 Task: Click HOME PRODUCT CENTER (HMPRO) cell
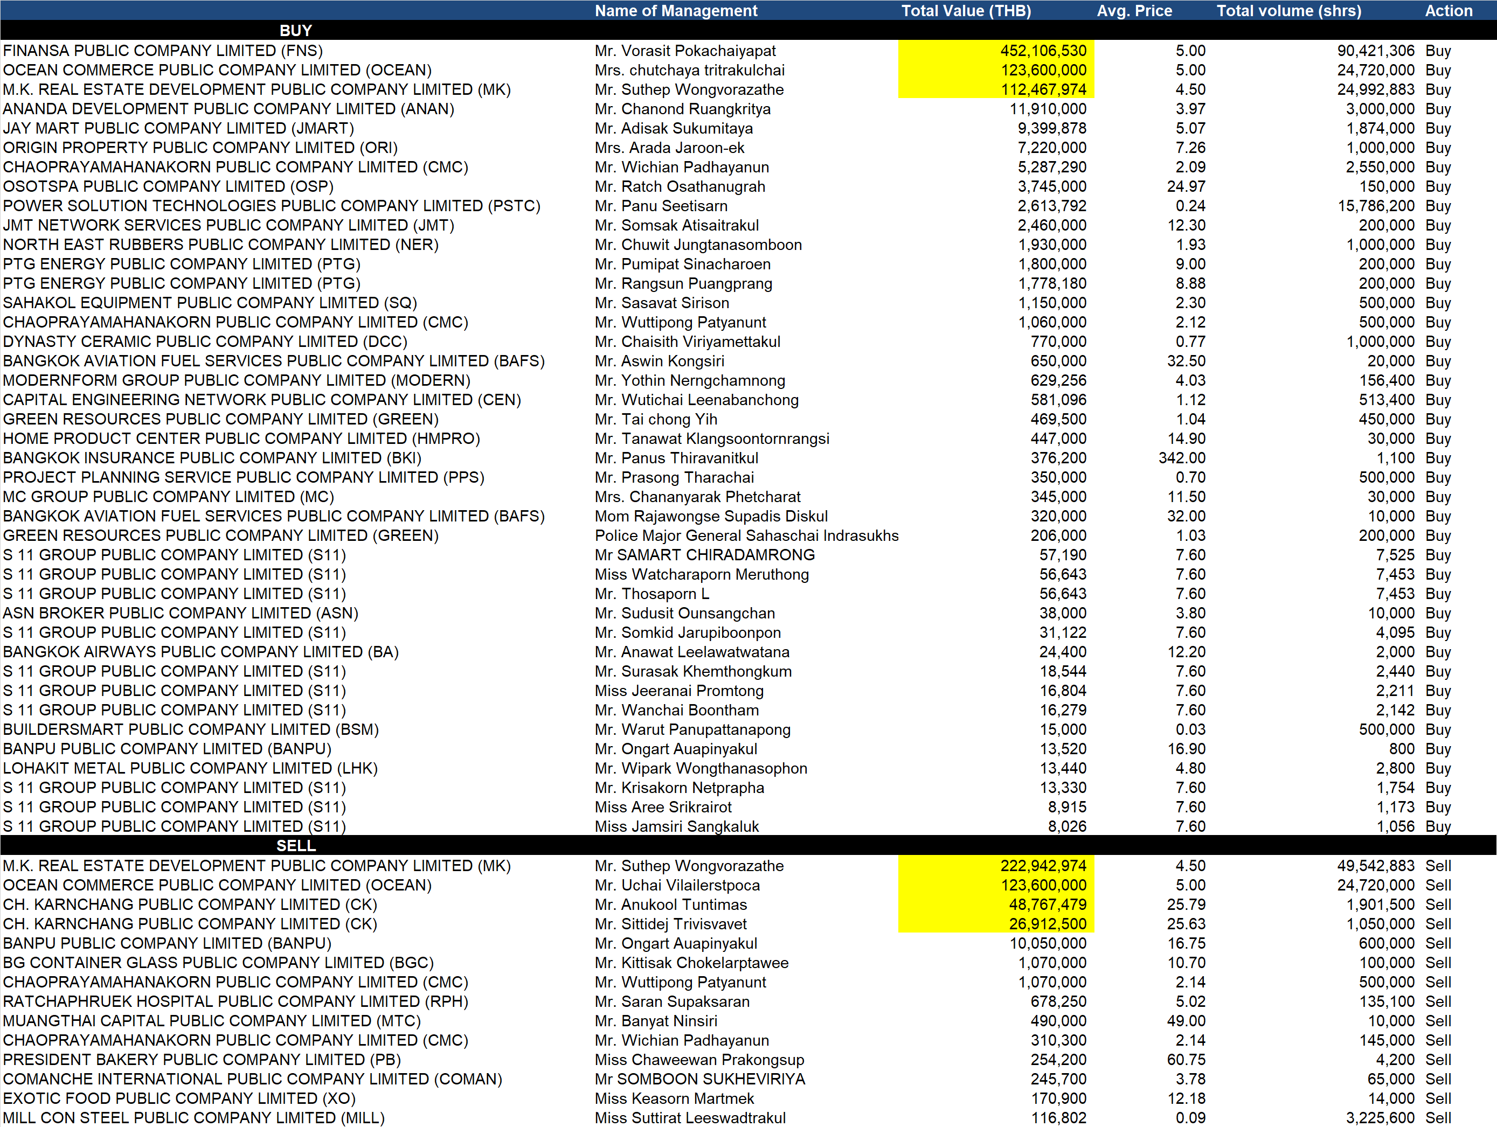(x=241, y=439)
